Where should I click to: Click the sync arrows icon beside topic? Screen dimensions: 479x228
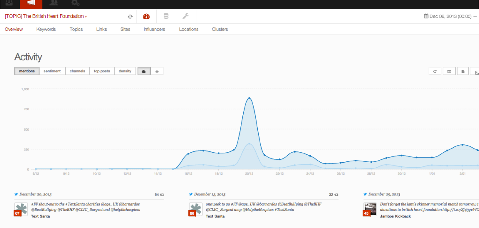[130, 17]
